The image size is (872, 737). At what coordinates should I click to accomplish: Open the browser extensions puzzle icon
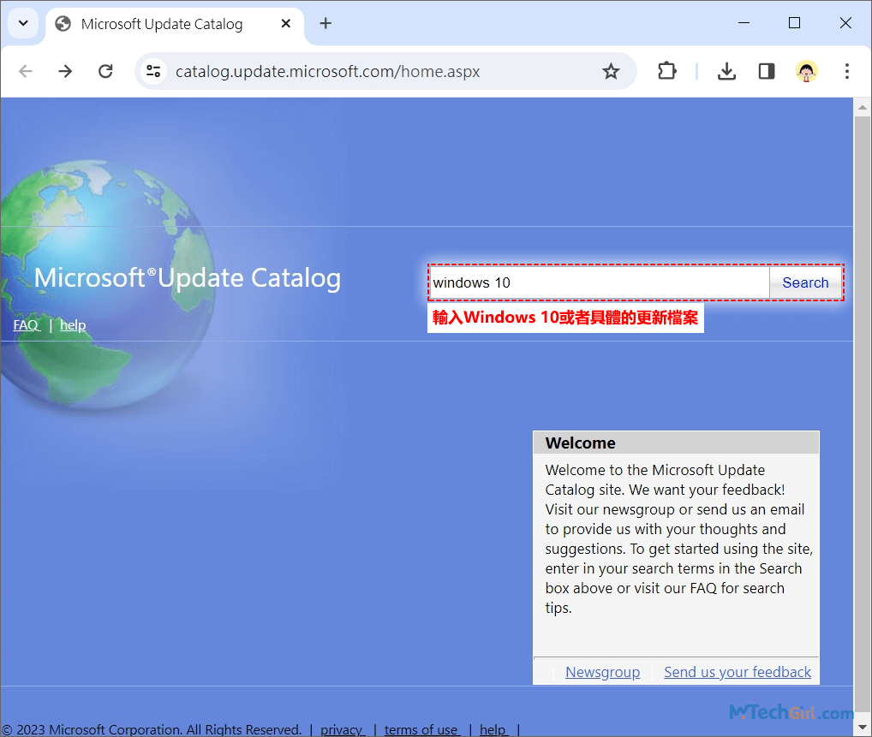(x=666, y=71)
